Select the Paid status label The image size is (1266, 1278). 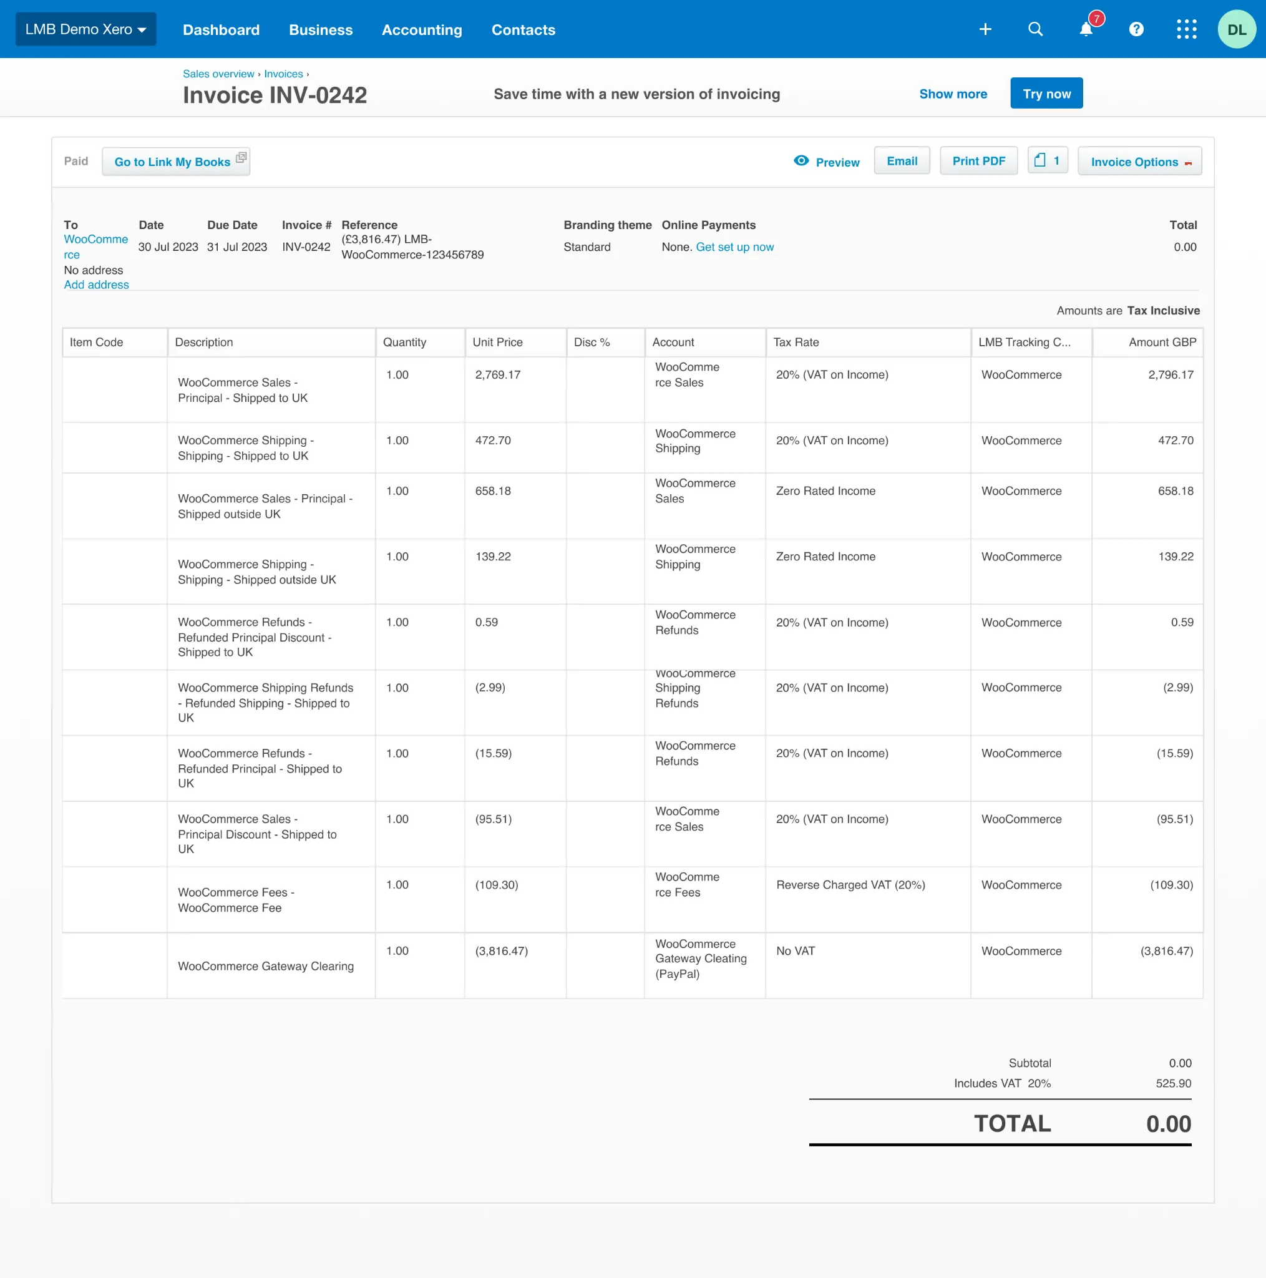[x=76, y=161]
